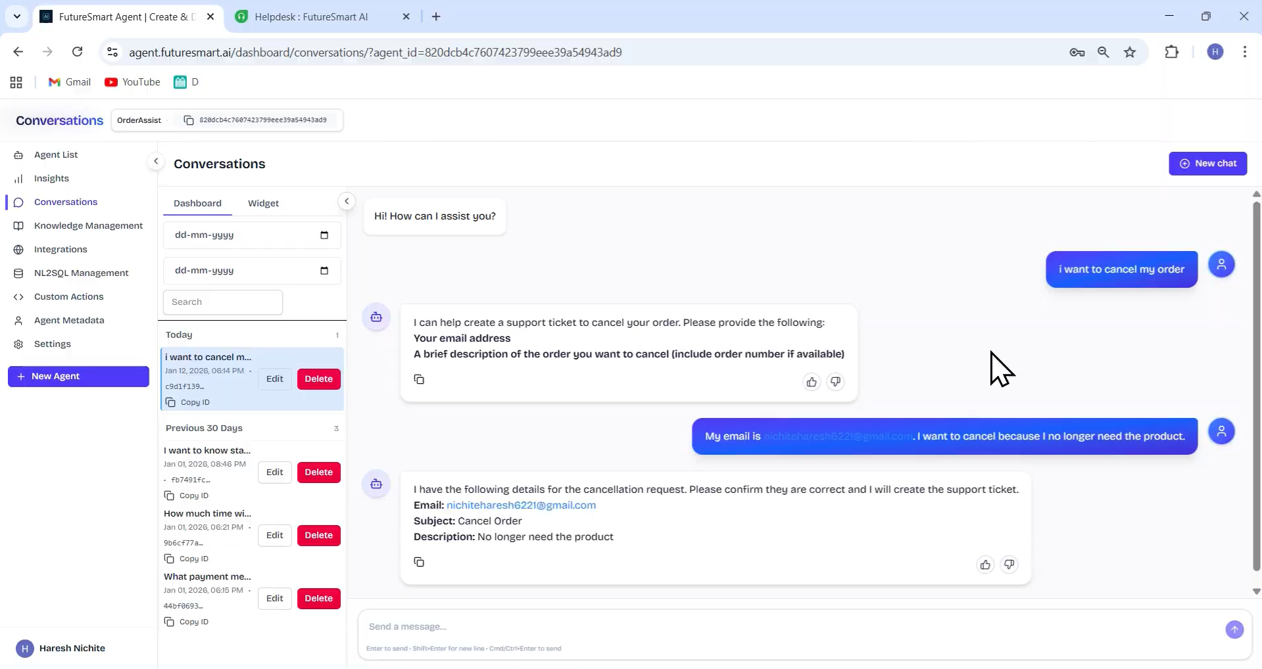The image size is (1262, 669).
Task: Edit the 'What payment me...' conversation
Action: [275, 598]
